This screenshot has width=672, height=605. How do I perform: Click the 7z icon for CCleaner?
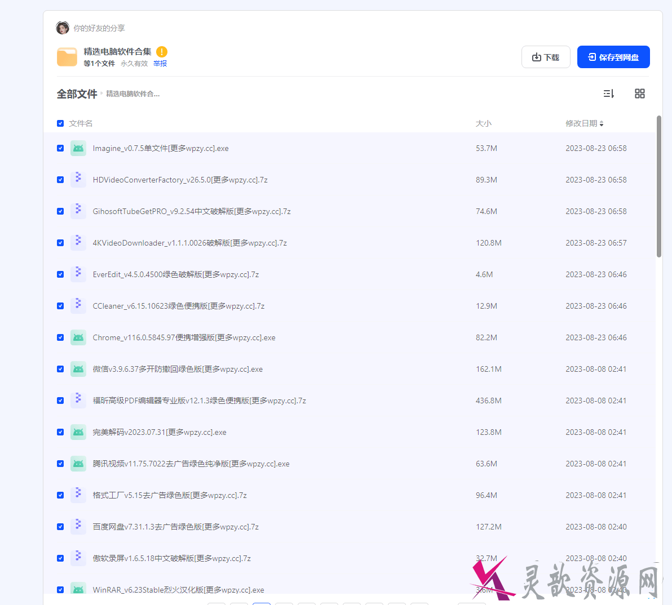tap(78, 306)
